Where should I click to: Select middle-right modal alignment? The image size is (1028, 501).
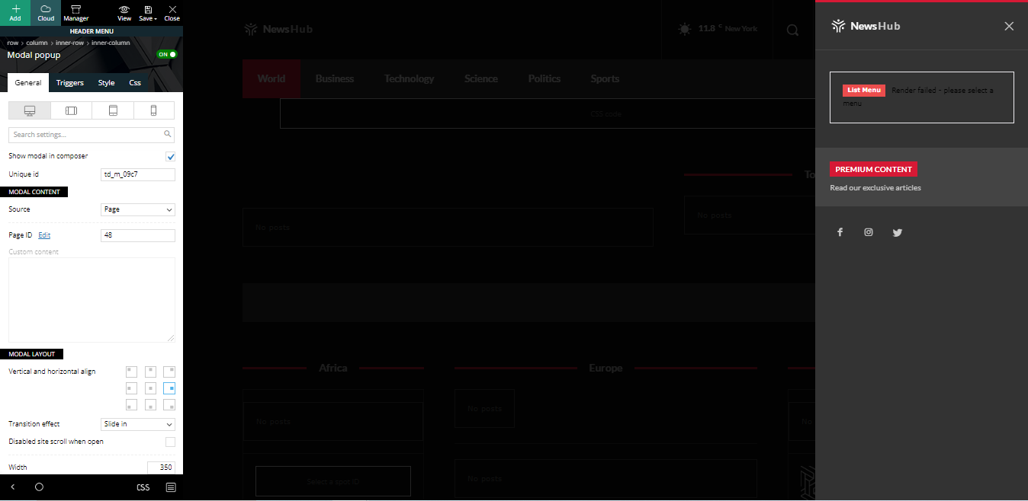pyautogui.click(x=169, y=388)
